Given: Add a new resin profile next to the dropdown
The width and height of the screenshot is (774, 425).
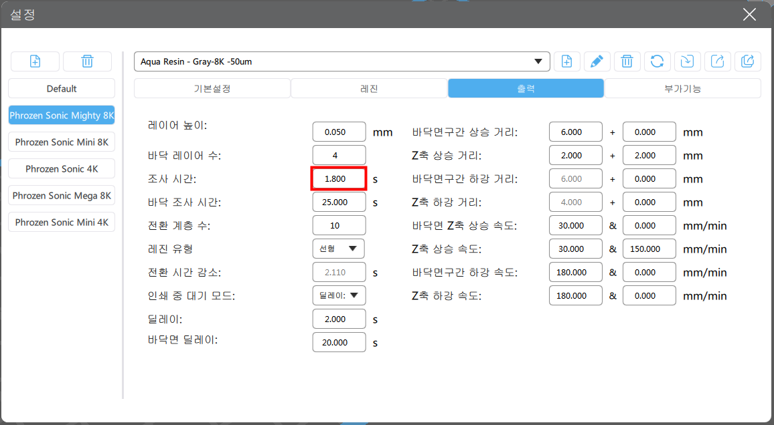Looking at the screenshot, I should tap(566, 61).
